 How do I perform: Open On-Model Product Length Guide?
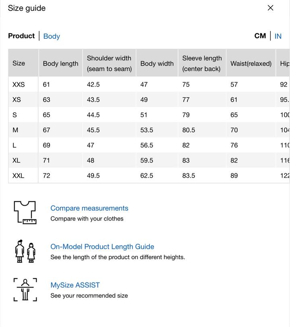pos(102,246)
